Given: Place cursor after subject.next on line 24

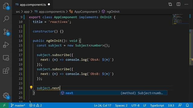Looking at the screenshot, I should click(x=60, y=88).
